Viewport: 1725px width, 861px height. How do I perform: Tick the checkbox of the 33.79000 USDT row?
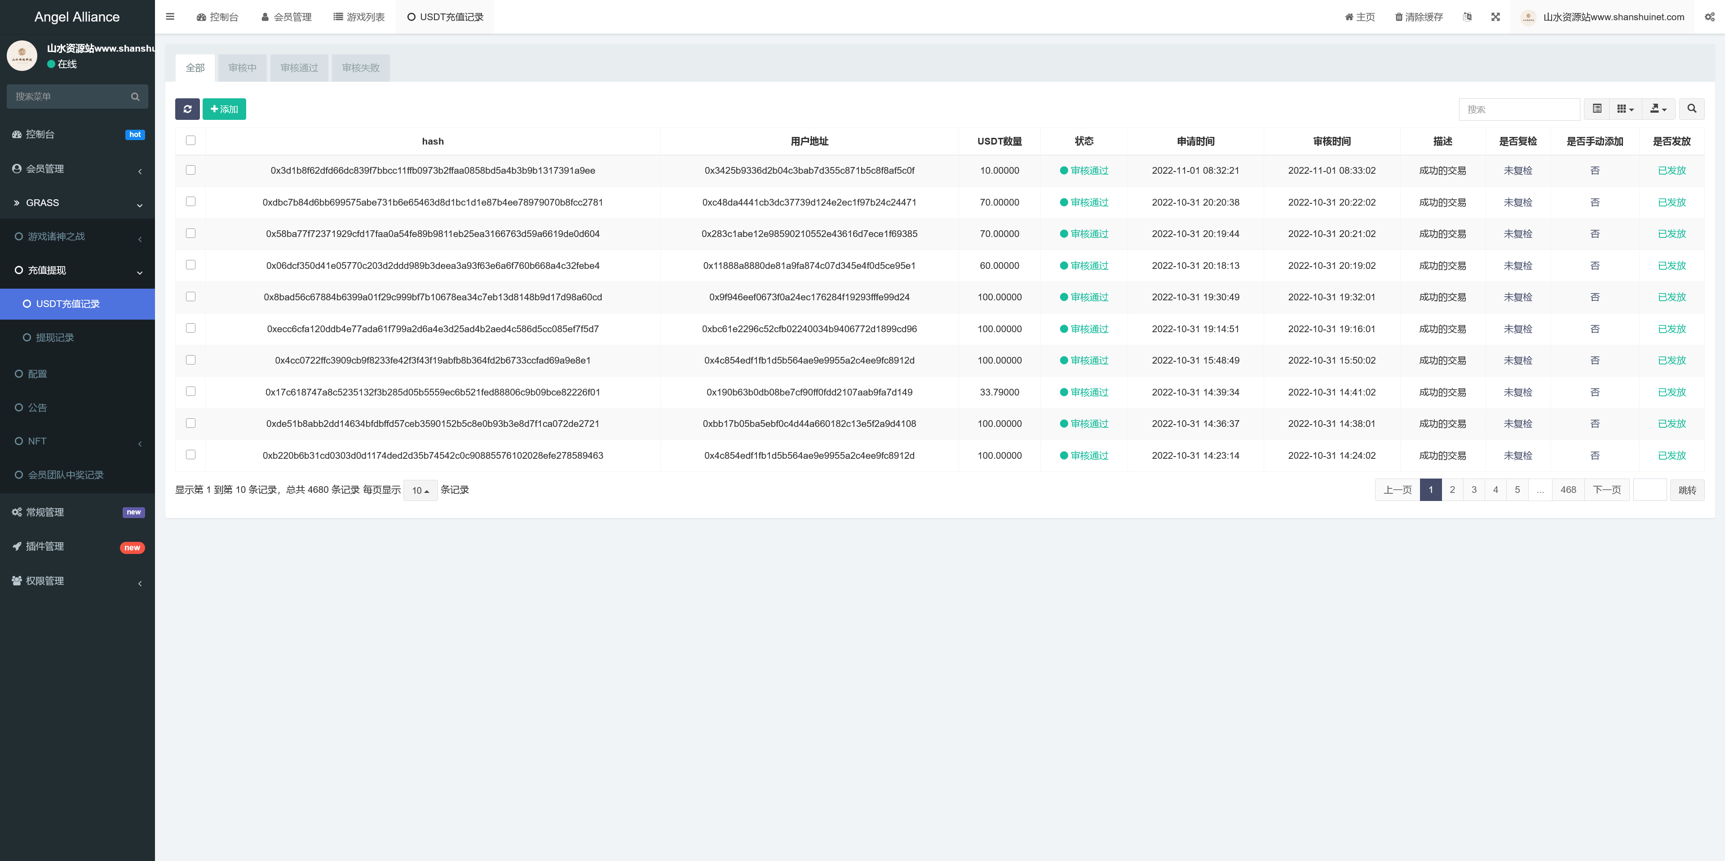click(191, 391)
